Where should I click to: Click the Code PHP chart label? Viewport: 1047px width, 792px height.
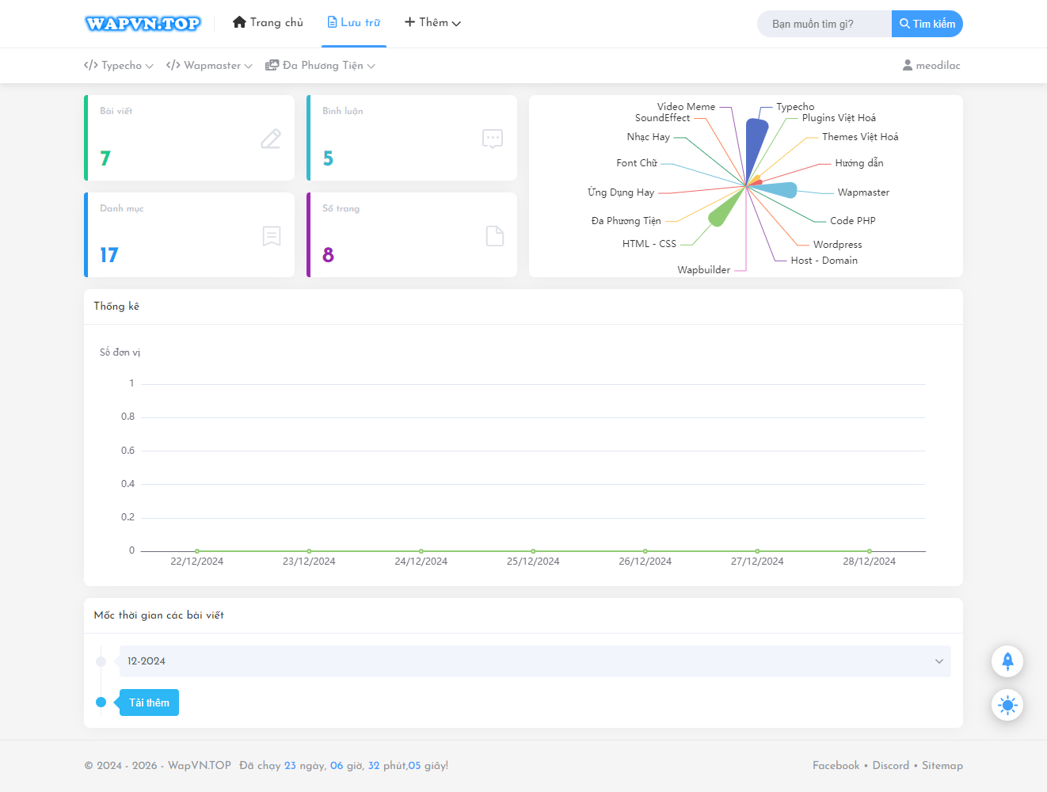coord(853,220)
